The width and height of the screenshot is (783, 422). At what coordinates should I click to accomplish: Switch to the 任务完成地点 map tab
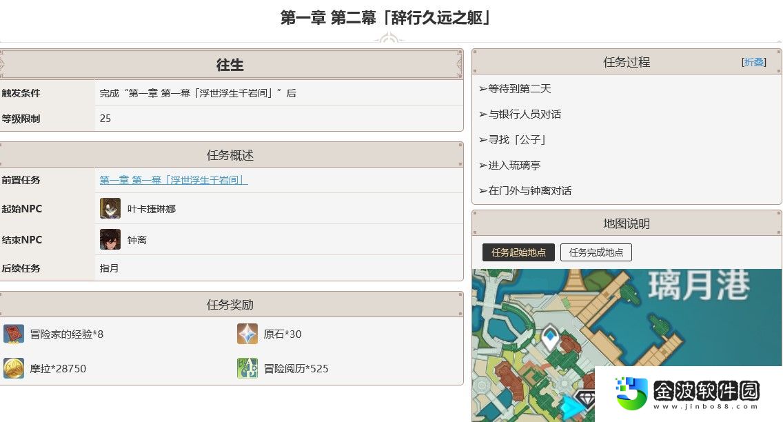(x=596, y=252)
